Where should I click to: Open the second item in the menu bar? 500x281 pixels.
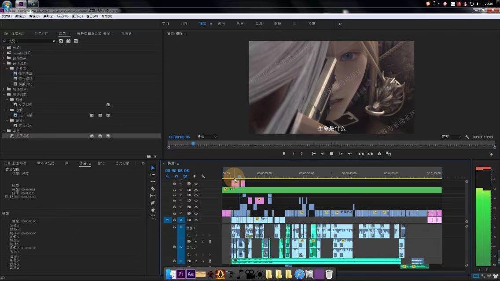point(20,16)
